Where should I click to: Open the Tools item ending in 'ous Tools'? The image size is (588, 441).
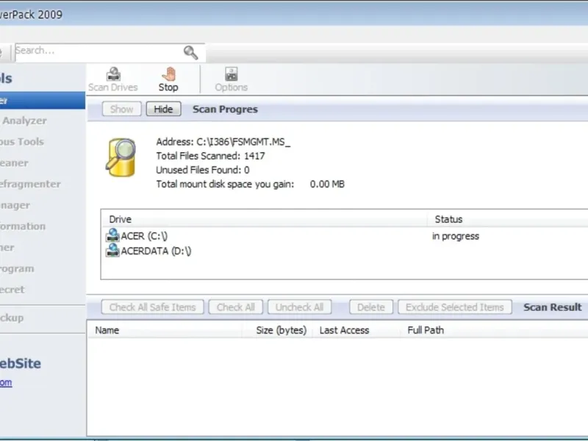point(22,142)
